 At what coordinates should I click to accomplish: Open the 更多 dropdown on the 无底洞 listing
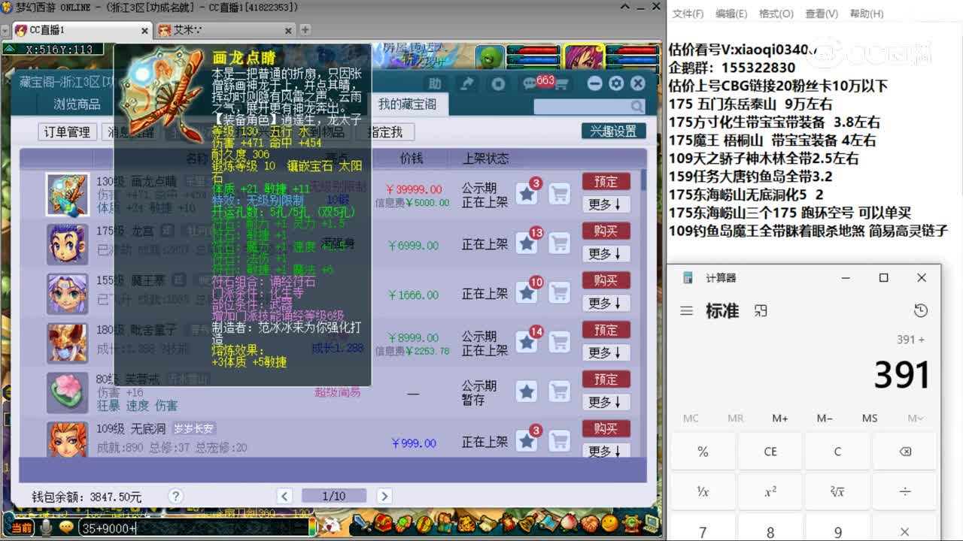coord(606,452)
